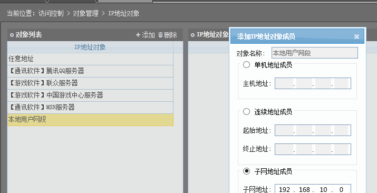Click the 删除 trash icon in 对象列表
The height and width of the screenshot is (193, 377).
coord(161,35)
